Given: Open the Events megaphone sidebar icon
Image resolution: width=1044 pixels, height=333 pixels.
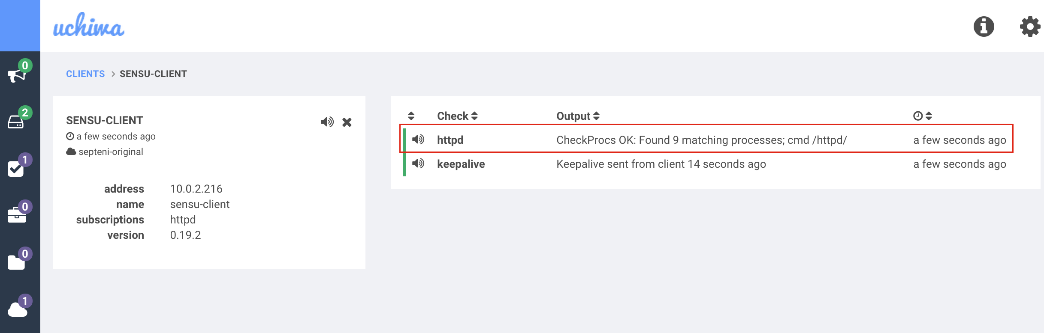Looking at the screenshot, I should (x=17, y=75).
